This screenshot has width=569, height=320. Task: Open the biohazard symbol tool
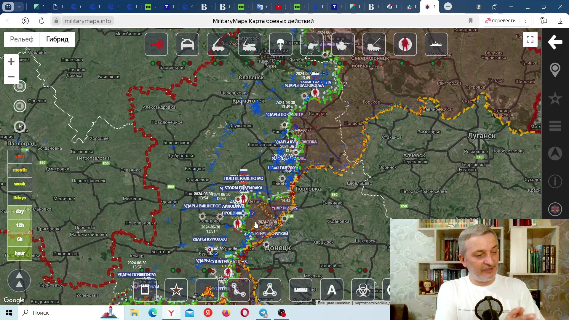point(363,290)
